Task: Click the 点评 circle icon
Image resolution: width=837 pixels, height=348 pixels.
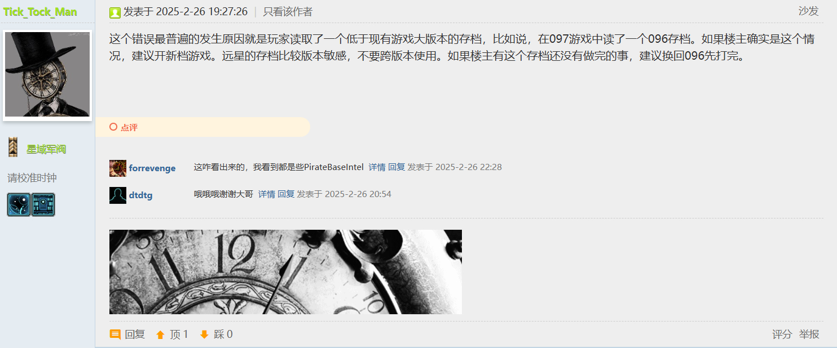Action: coord(113,127)
